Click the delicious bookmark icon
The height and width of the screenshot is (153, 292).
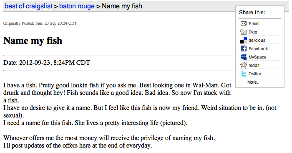tap(243, 40)
